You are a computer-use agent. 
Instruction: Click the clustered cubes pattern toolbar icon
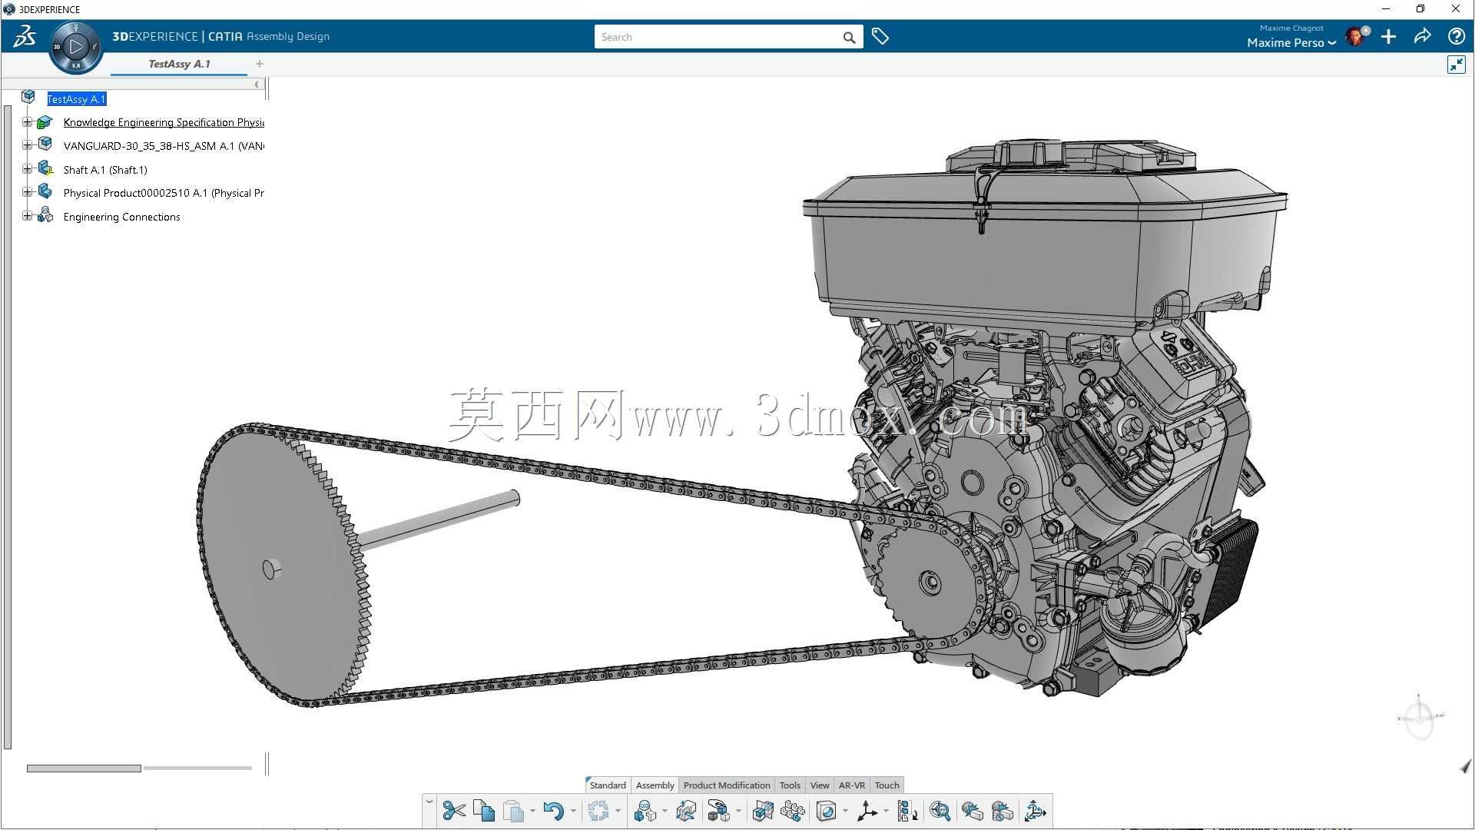tap(793, 811)
